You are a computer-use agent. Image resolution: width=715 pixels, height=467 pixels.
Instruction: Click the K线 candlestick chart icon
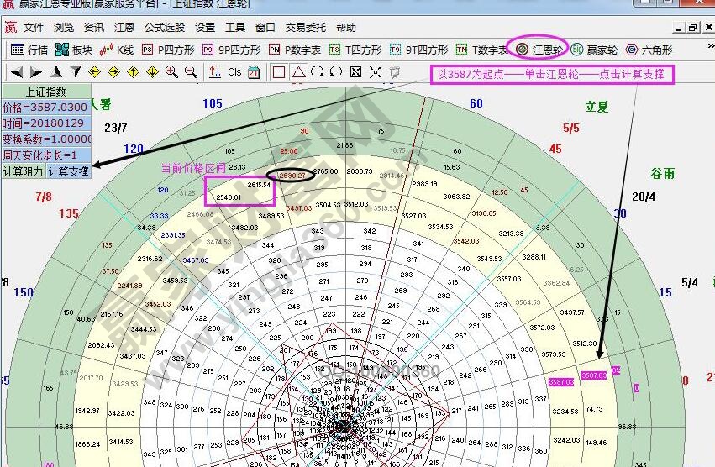pyautogui.click(x=116, y=50)
